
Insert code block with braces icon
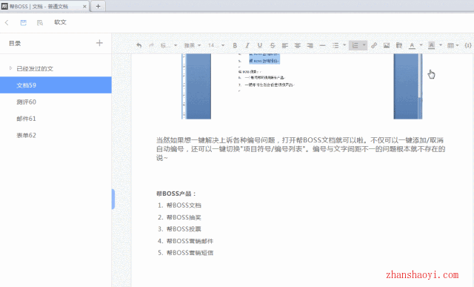click(467, 45)
